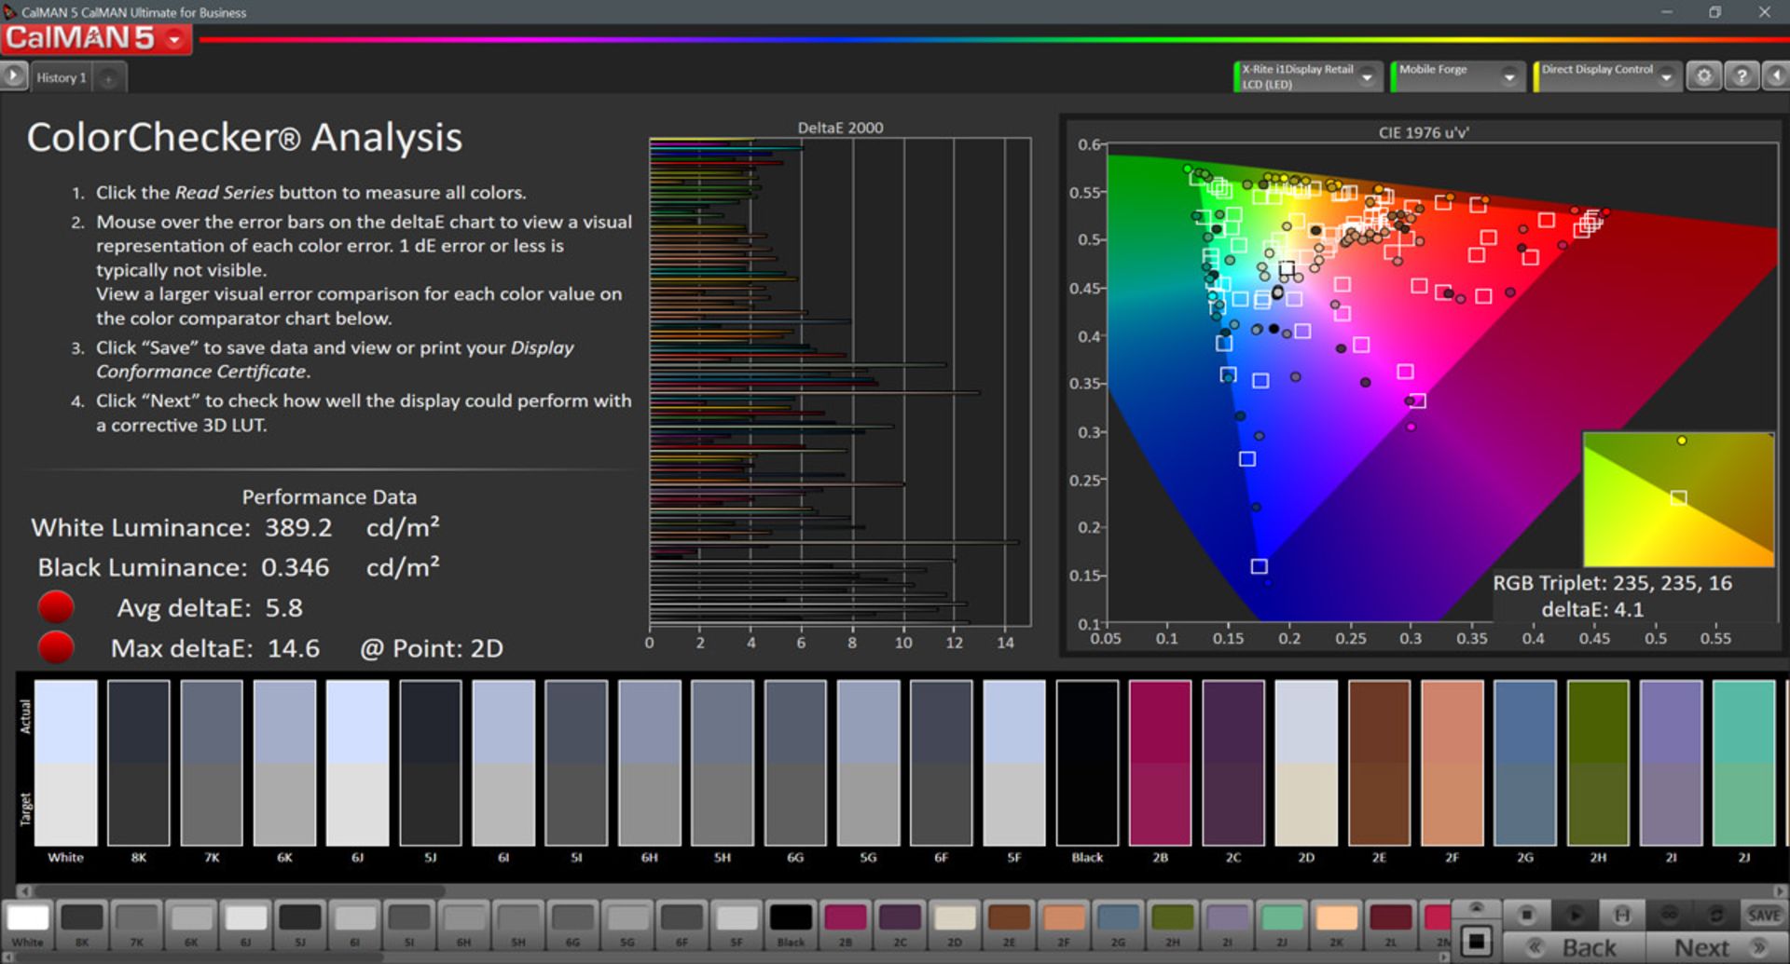Open the CalMAN 5 main menu

click(x=174, y=39)
